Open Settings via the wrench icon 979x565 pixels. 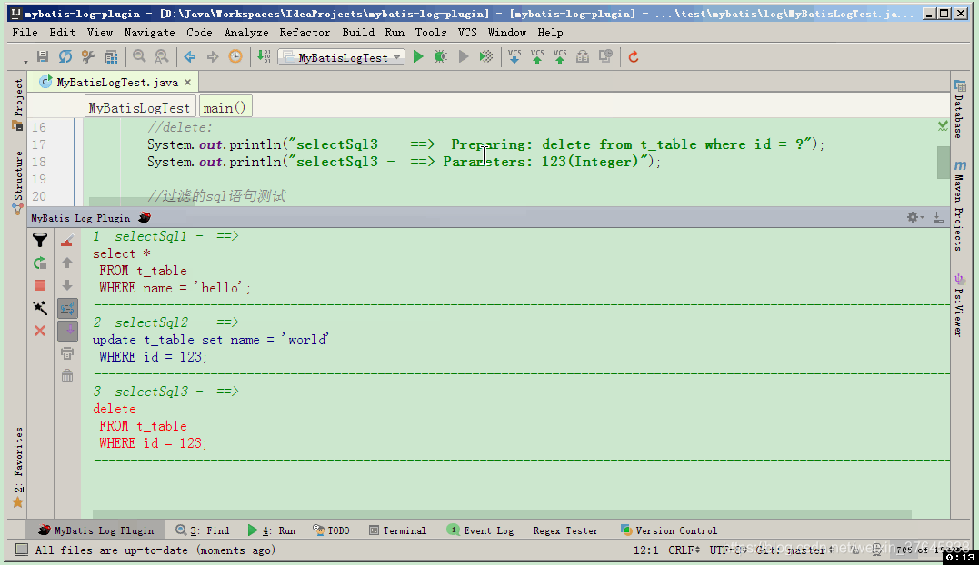tap(88, 56)
